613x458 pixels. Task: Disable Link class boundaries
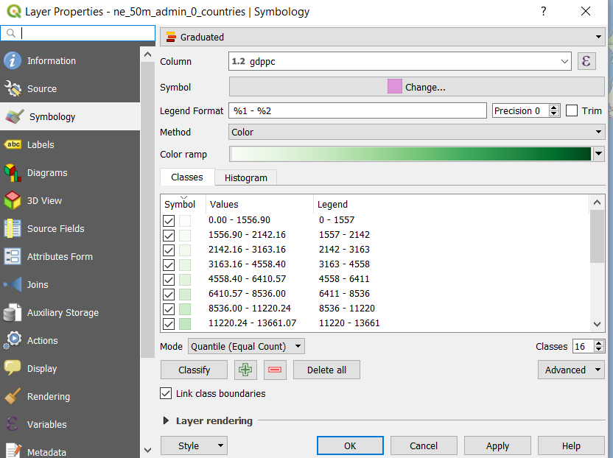point(166,393)
